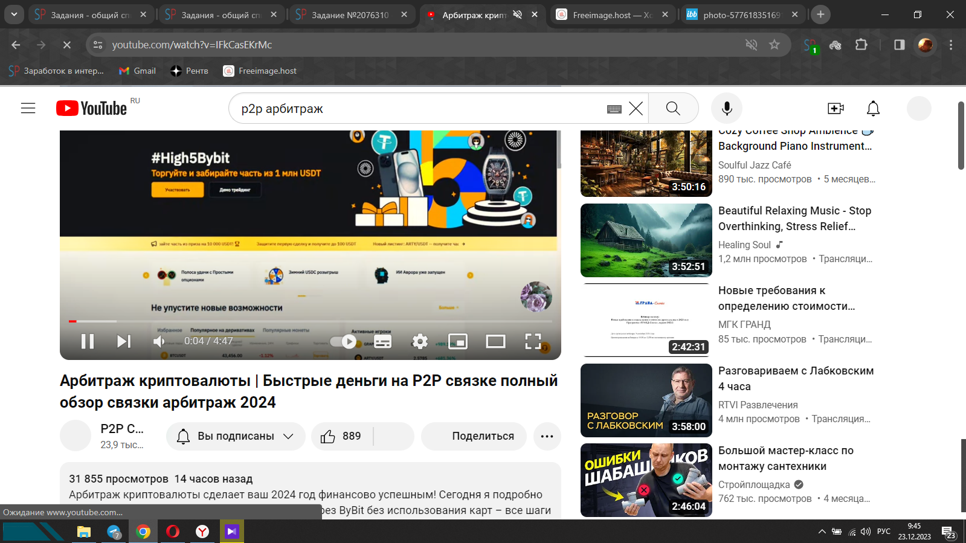Open Chrome three-dot menu
966x543 pixels.
[951, 45]
